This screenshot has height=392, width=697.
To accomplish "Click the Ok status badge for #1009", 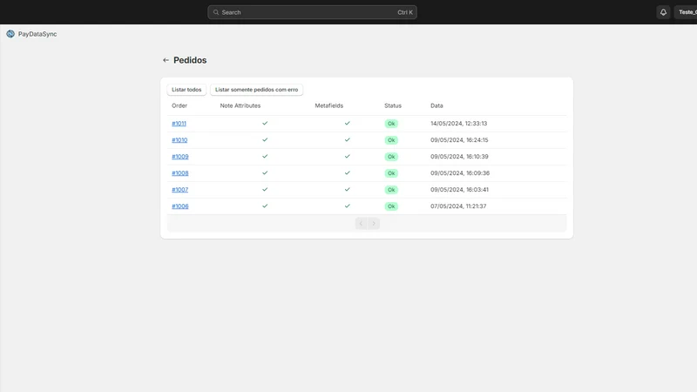I will [x=391, y=157].
